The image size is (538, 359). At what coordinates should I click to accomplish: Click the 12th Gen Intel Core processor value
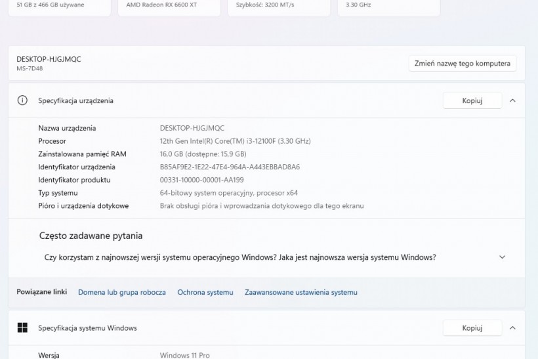coord(235,141)
